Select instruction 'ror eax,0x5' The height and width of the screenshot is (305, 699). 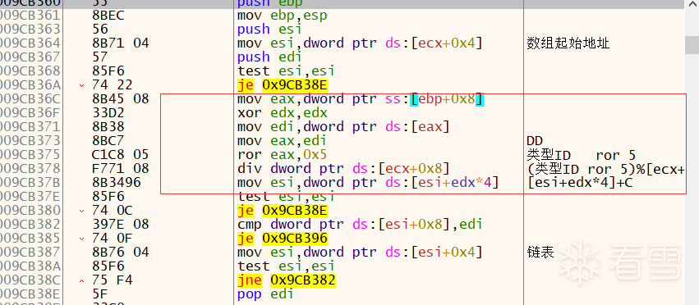click(x=282, y=154)
